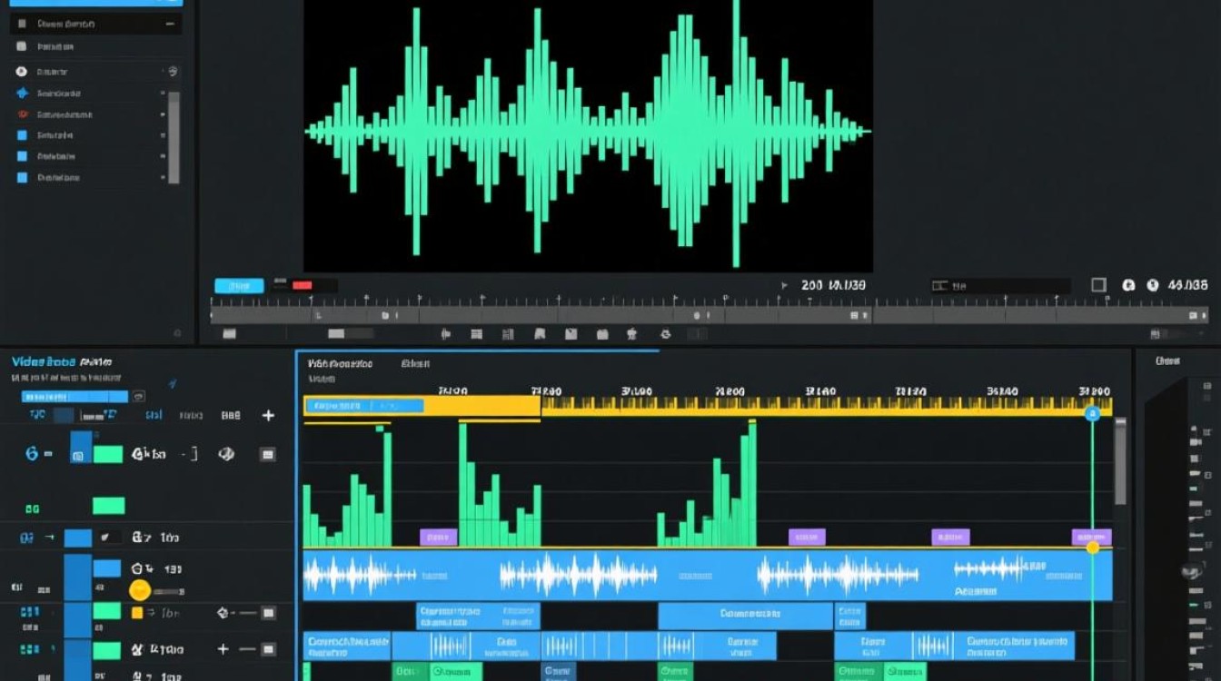Toggle the red record indicator below the preview
1221x681 pixels.
tap(303, 285)
